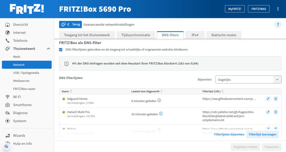The height and width of the screenshot is (152, 286).
Task: Sort table by Naam column
Action: pyautogui.click(x=71, y=91)
